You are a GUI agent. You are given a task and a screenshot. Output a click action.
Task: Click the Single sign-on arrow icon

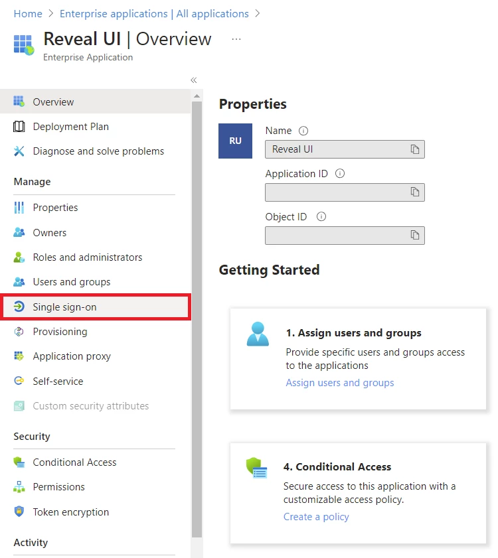coord(19,307)
